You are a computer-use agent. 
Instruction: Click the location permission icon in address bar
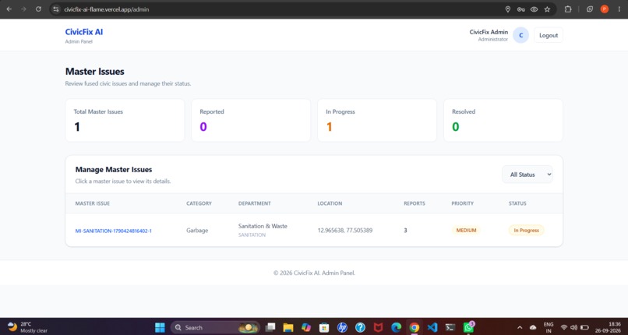click(x=508, y=9)
